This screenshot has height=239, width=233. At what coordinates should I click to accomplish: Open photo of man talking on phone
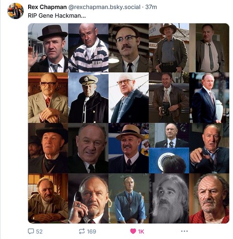point(88,198)
